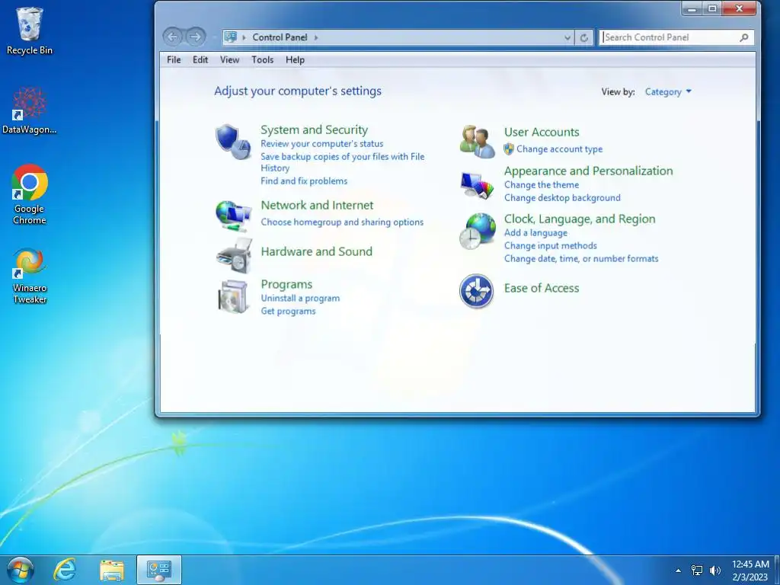Screen dimensions: 780x585
Task: Open the User Accounts people icon
Action: pos(477,142)
